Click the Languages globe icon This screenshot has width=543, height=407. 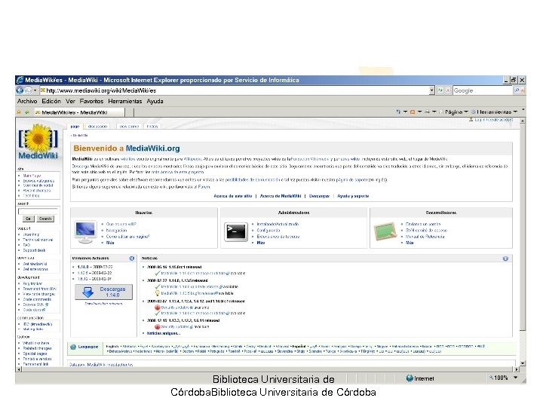pos(73,347)
